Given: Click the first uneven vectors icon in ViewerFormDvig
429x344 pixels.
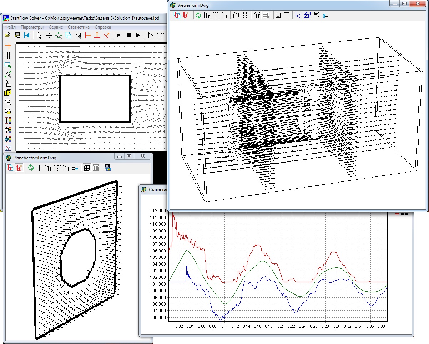Looking at the screenshot, I should pos(207,15).
